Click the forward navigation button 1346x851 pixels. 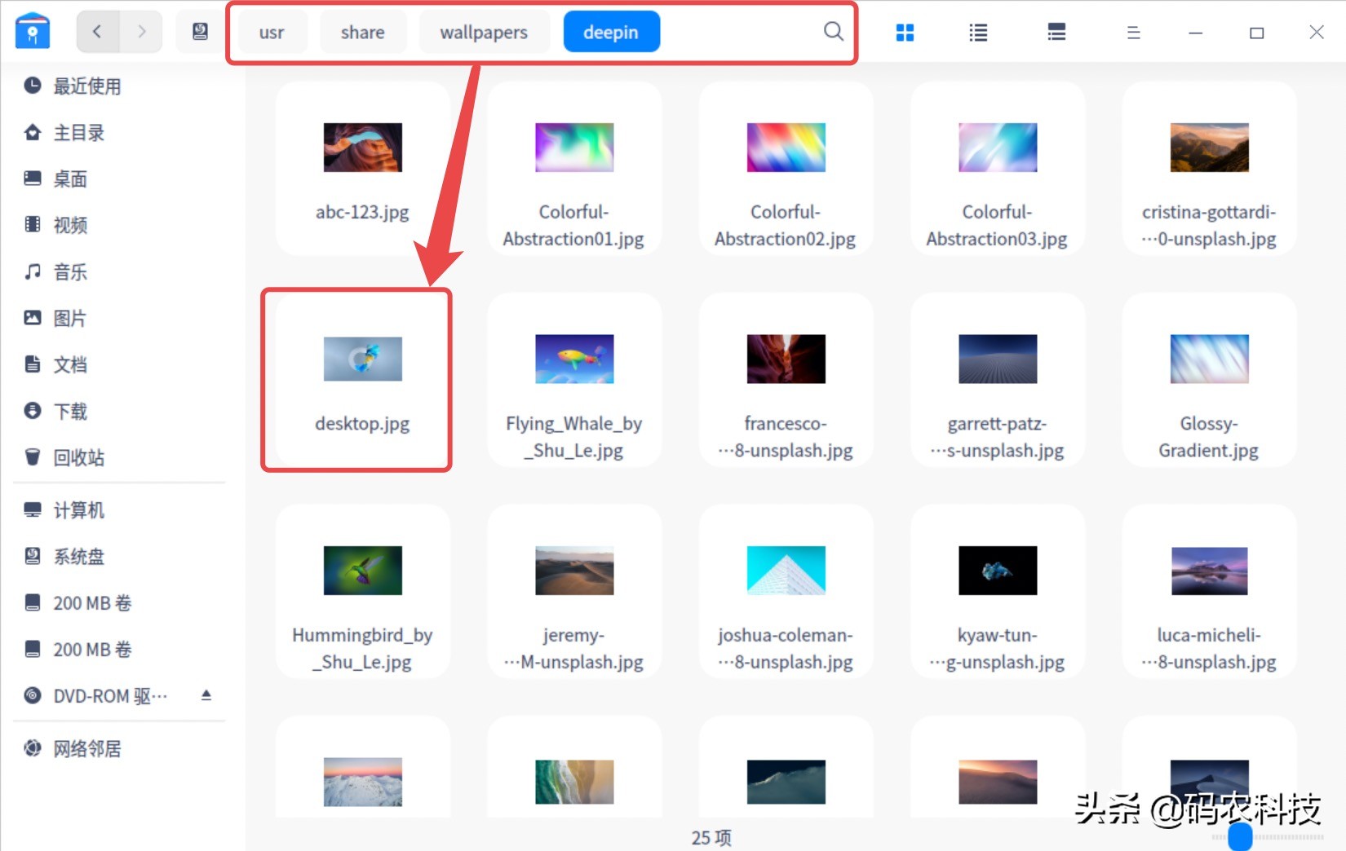pos(143,31)
